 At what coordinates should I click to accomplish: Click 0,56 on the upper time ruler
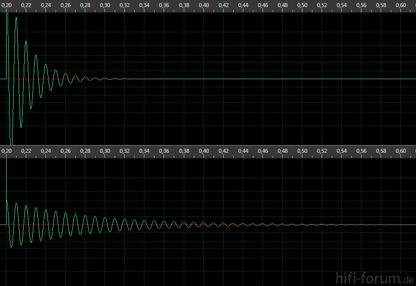point(361,5)
